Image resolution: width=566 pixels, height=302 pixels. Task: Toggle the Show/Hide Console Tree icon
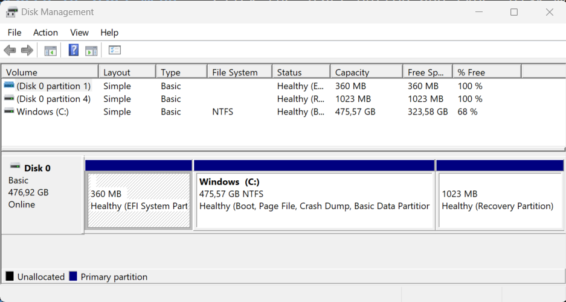pos(51,51)
